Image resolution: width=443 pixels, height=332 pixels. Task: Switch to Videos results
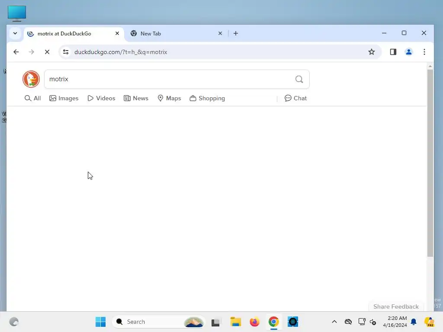tap(101, 98)
